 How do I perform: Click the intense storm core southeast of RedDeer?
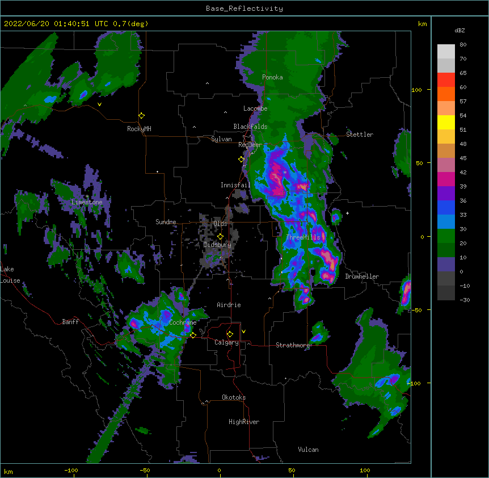point(277,178)
